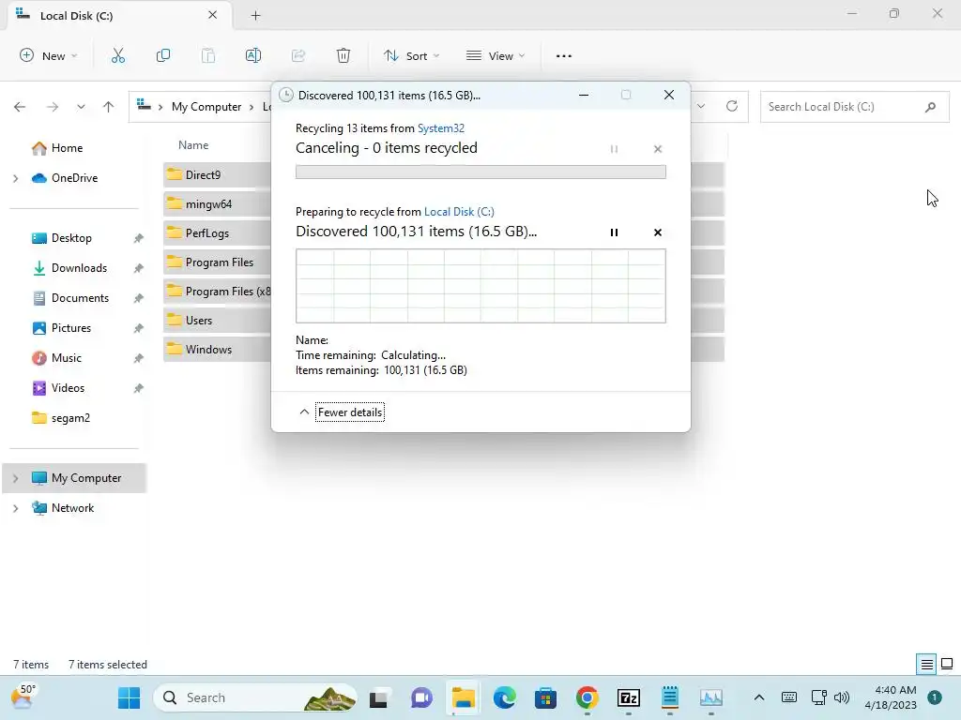Image resolution: width=961 pixels, height=720 pixels.
Task: Open Task View on the taskbar
Action: coord(378,697)
